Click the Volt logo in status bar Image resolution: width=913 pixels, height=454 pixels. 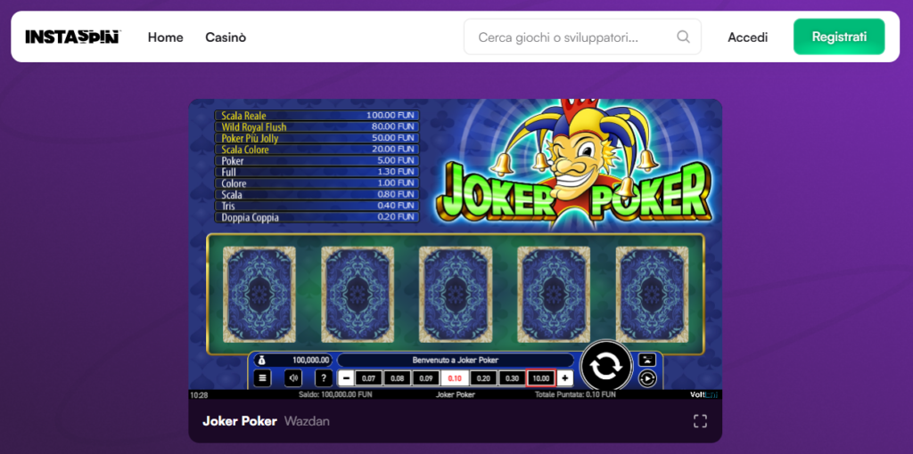pyautogui.click(x=703, y=394)
